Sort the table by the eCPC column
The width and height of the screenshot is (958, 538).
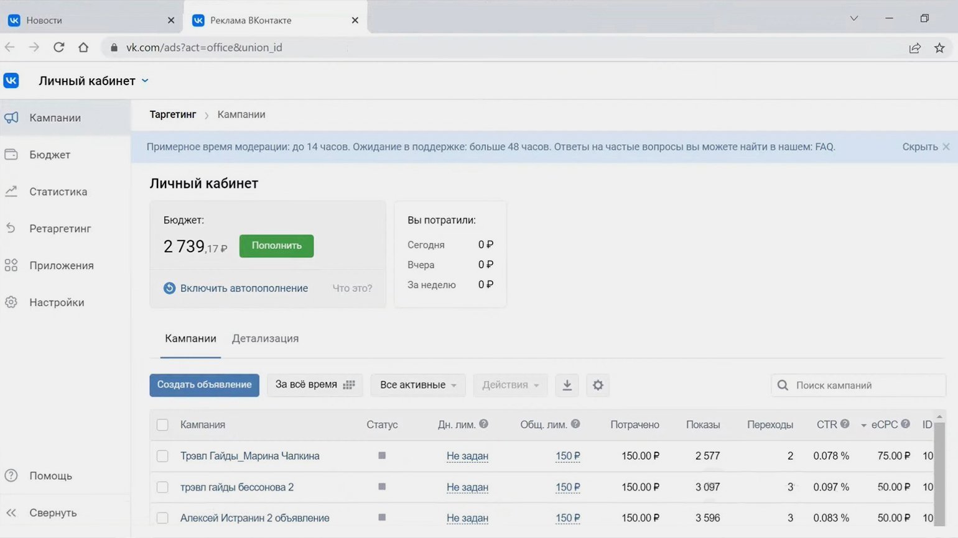pos(885,424)
